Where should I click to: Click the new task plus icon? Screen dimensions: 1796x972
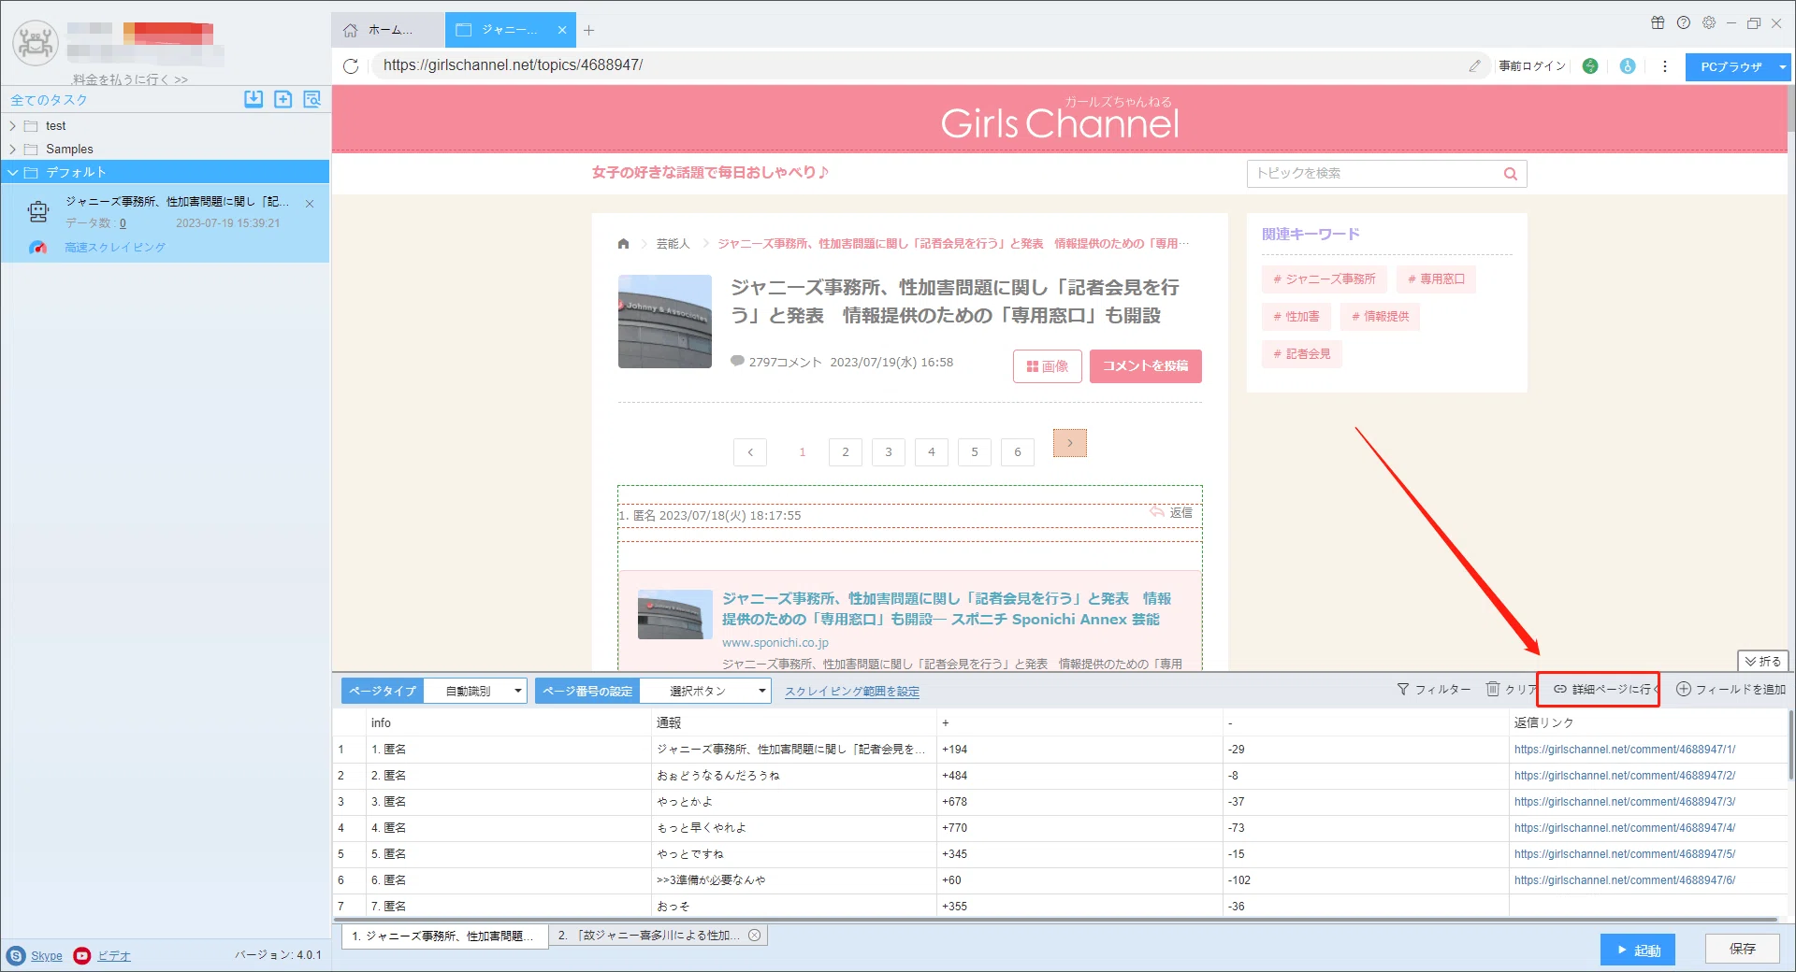(x=283, y=99)
